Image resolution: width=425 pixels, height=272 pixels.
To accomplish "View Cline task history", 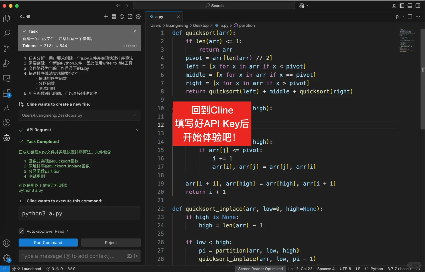I will [x=122, y=16].
